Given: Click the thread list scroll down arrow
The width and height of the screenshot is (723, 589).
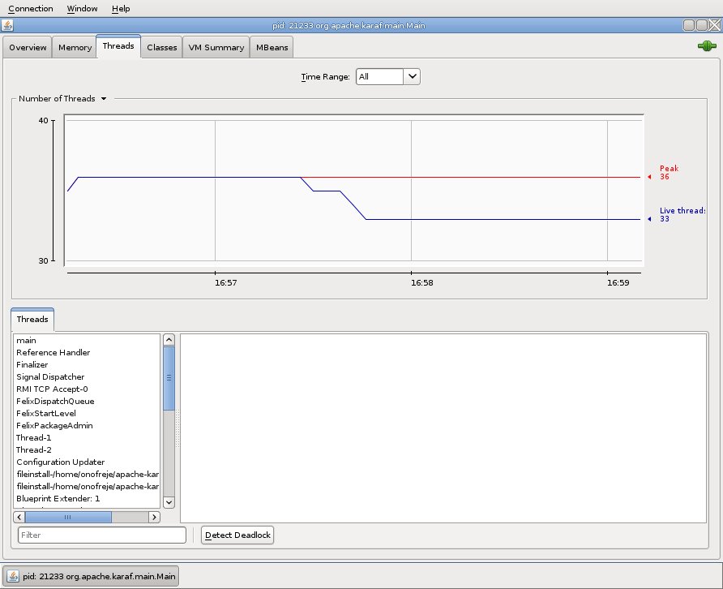Looking at the screenshot, I should [169, 502].
